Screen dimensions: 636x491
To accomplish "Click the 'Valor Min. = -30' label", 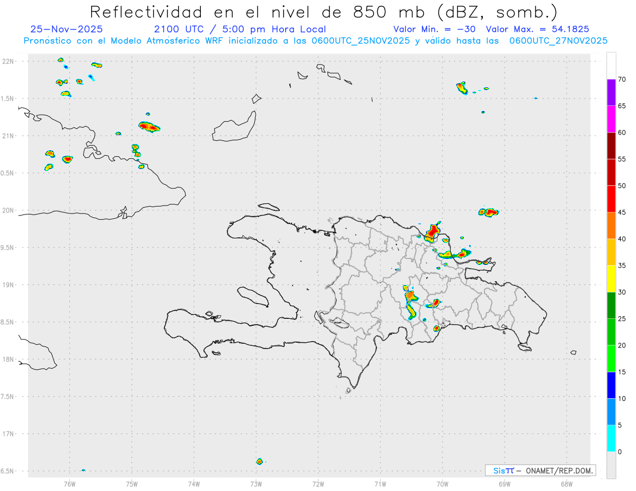I will [x=434, y=29].
